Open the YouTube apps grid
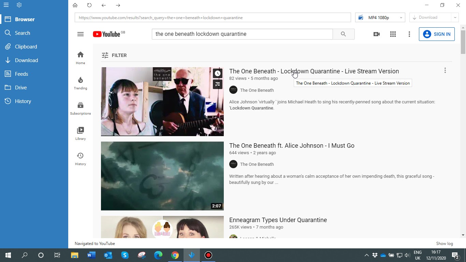 pos(393,34)
